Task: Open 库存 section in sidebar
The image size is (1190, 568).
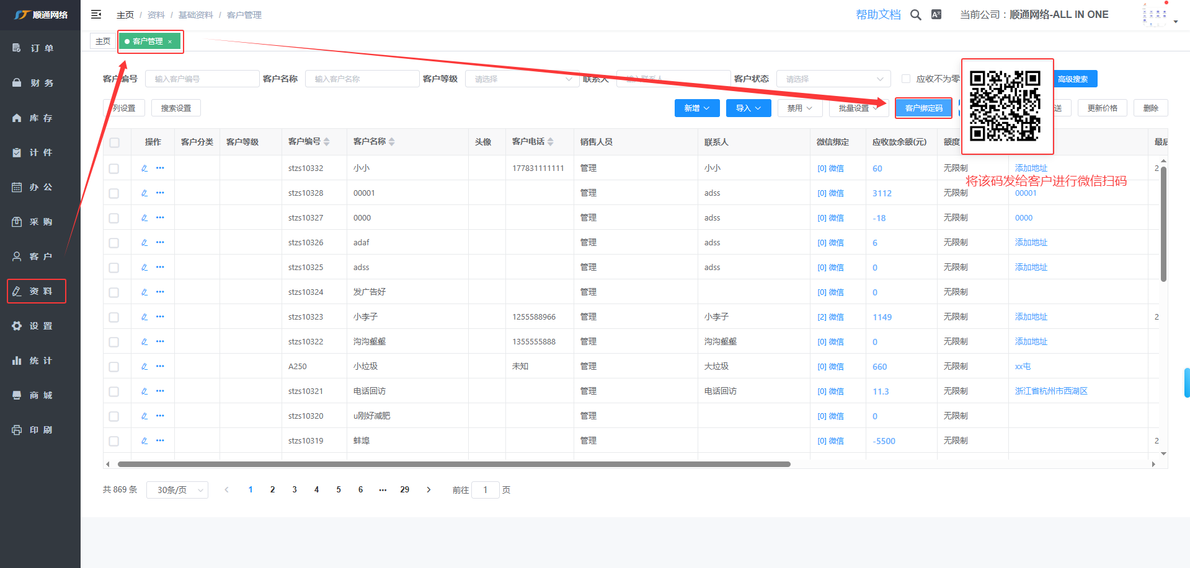Action: pyautogui.click(x=41, y=118)
